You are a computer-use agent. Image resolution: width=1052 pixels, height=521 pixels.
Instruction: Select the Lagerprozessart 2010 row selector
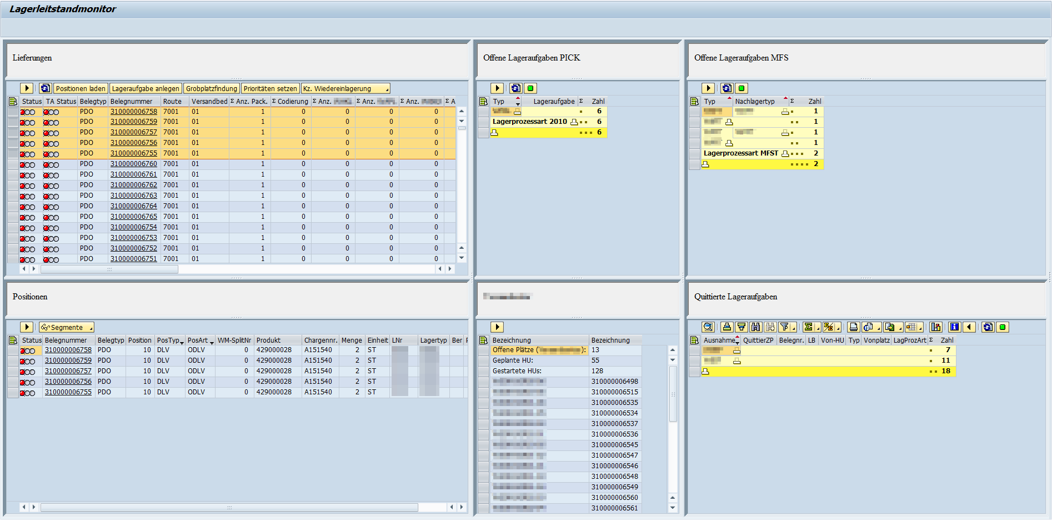pos(483,122)
